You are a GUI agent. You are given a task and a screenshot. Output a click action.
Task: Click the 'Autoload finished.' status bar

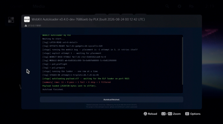tap(112, 100)
